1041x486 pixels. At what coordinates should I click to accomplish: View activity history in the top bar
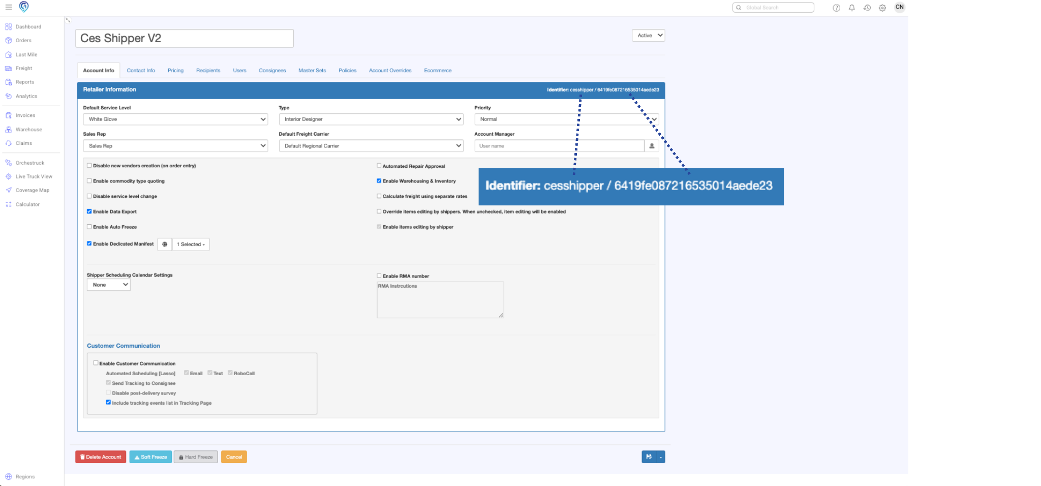tap(867, 8)
